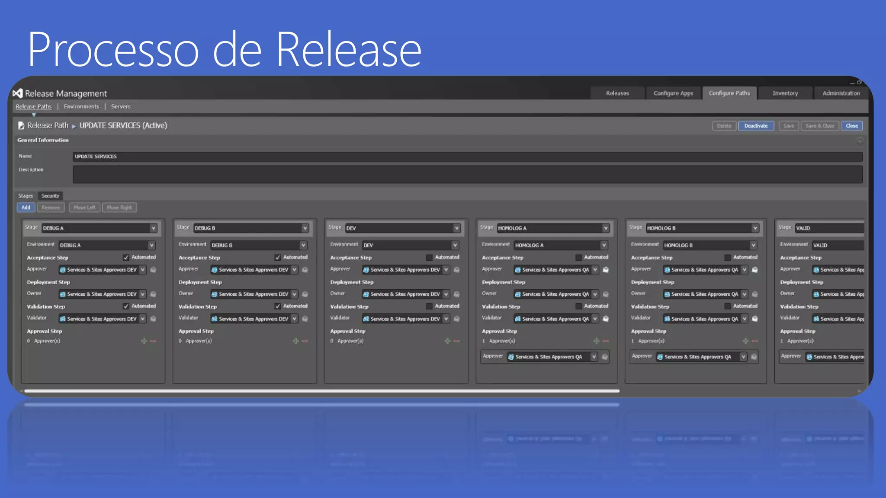
Task: Open the Security tab next to Stages
Action: 50,196
